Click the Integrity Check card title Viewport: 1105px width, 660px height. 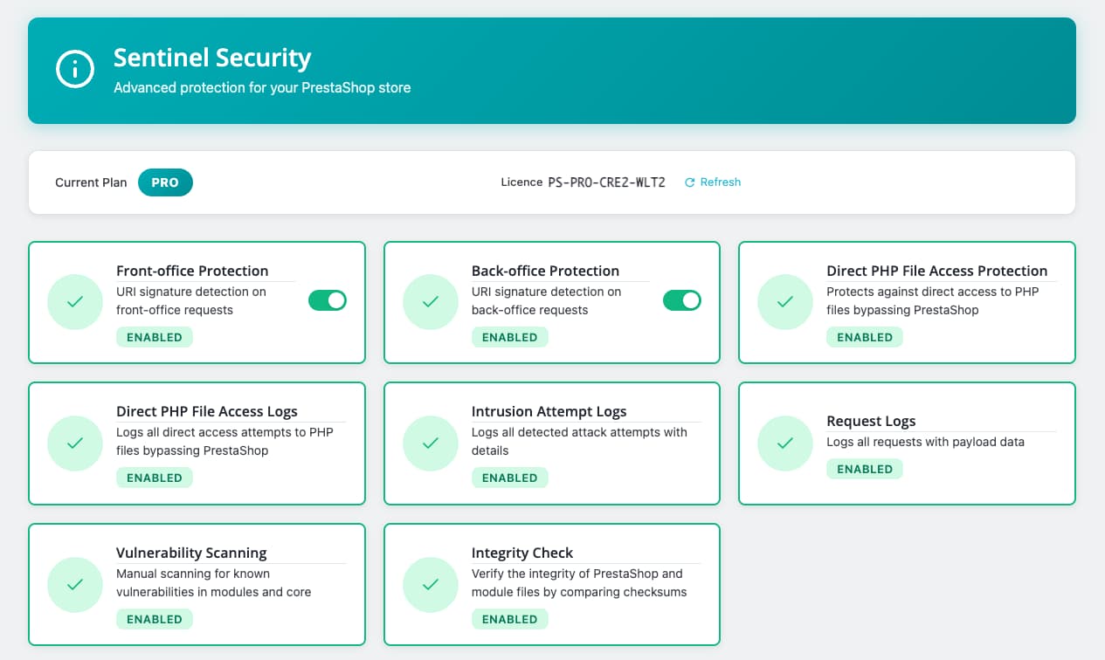(x=522, y=553)
